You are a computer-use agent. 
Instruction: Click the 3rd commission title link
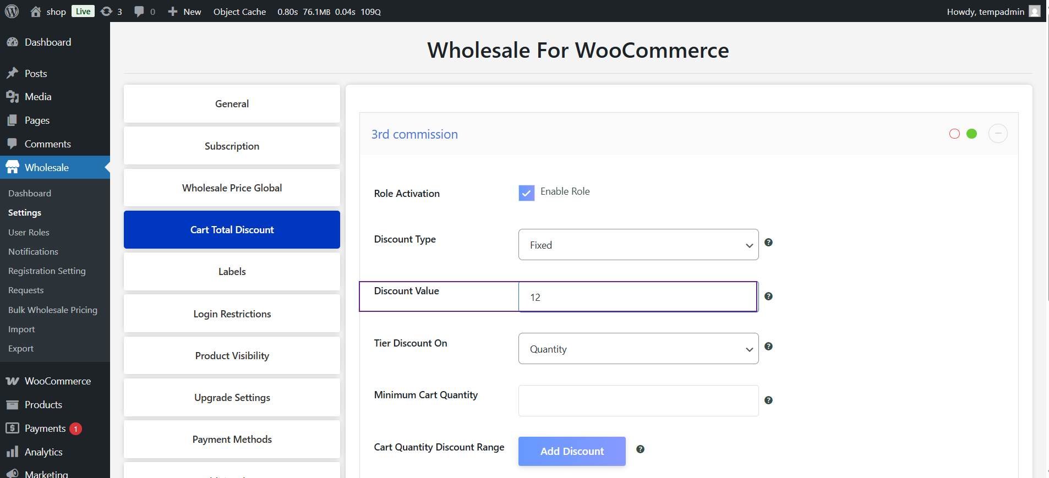tap(414, 134)
